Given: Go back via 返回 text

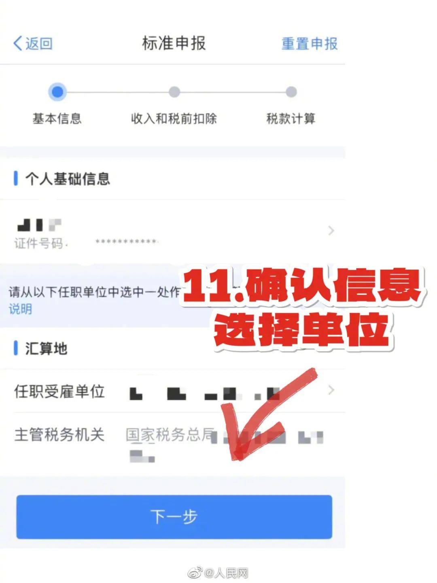Looking at the screenshot, I should pos(39,43).
